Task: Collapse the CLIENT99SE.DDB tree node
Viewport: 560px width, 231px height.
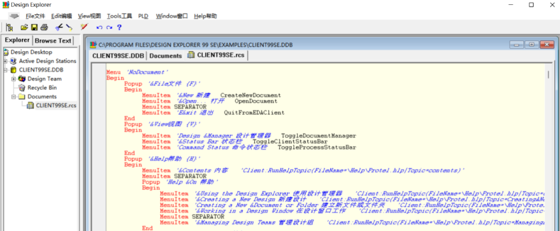Action: point(5,70)
